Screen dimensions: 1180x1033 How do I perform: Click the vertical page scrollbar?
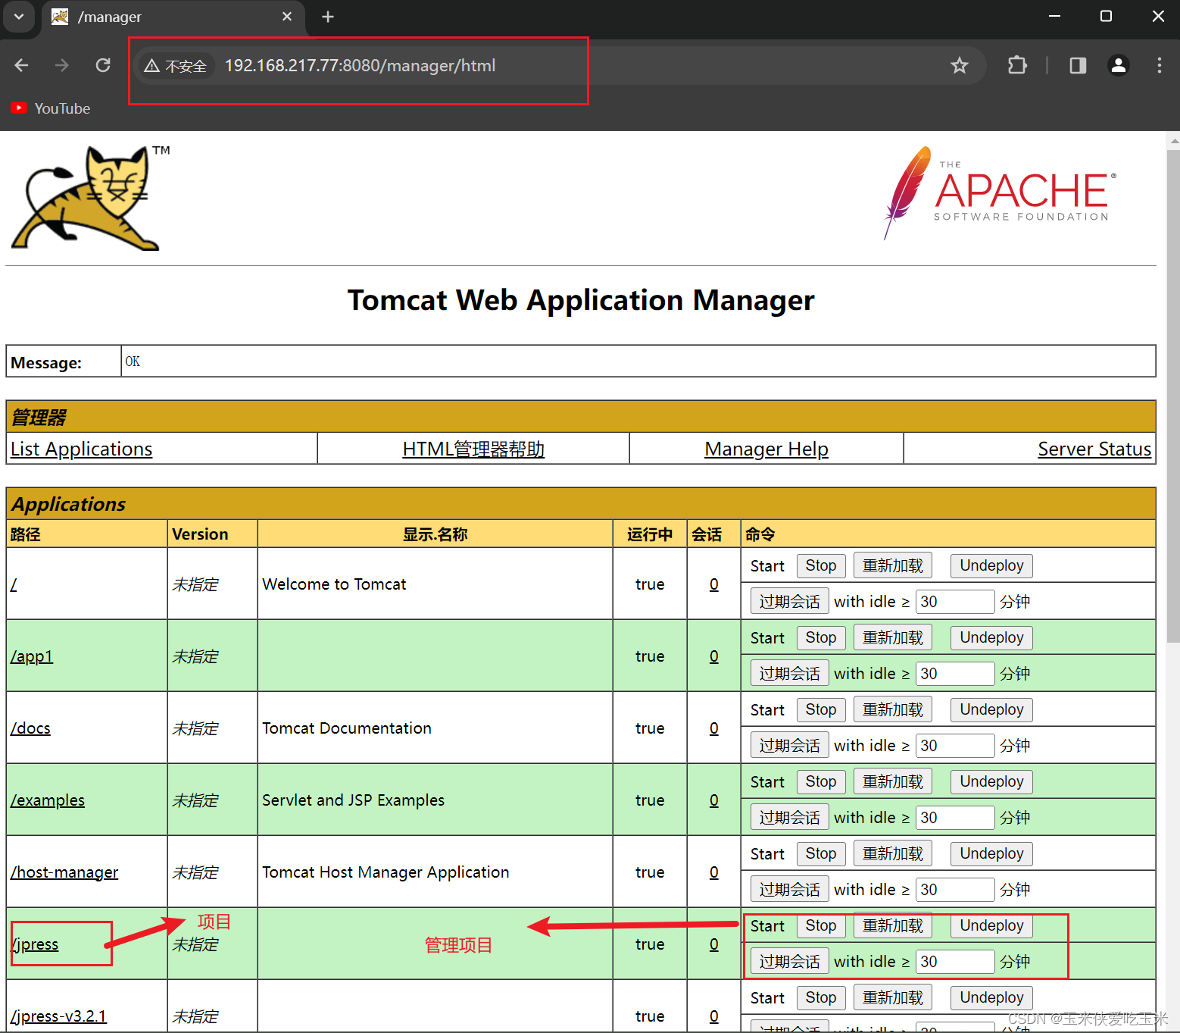coord(1173,396)
